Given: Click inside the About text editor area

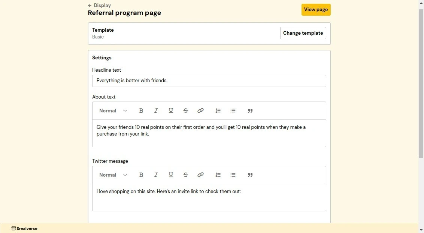Looking at the screenshot, I should click(x=209, y=133).
